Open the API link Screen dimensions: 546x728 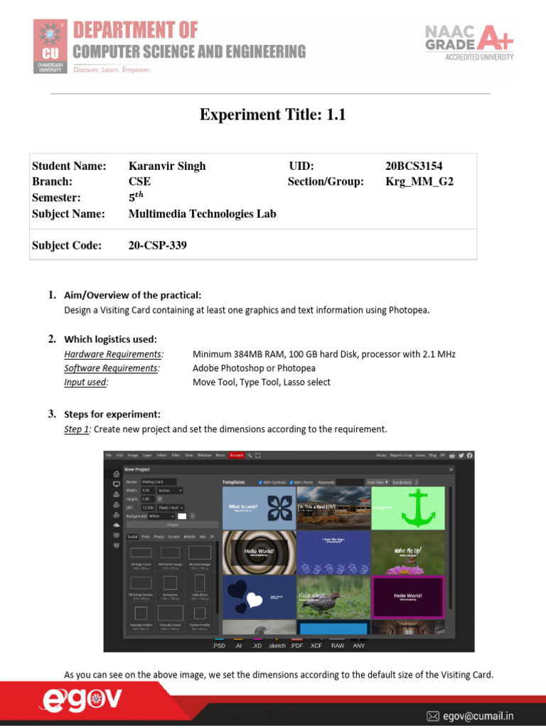pyautogui.click(x=442, y=456)
